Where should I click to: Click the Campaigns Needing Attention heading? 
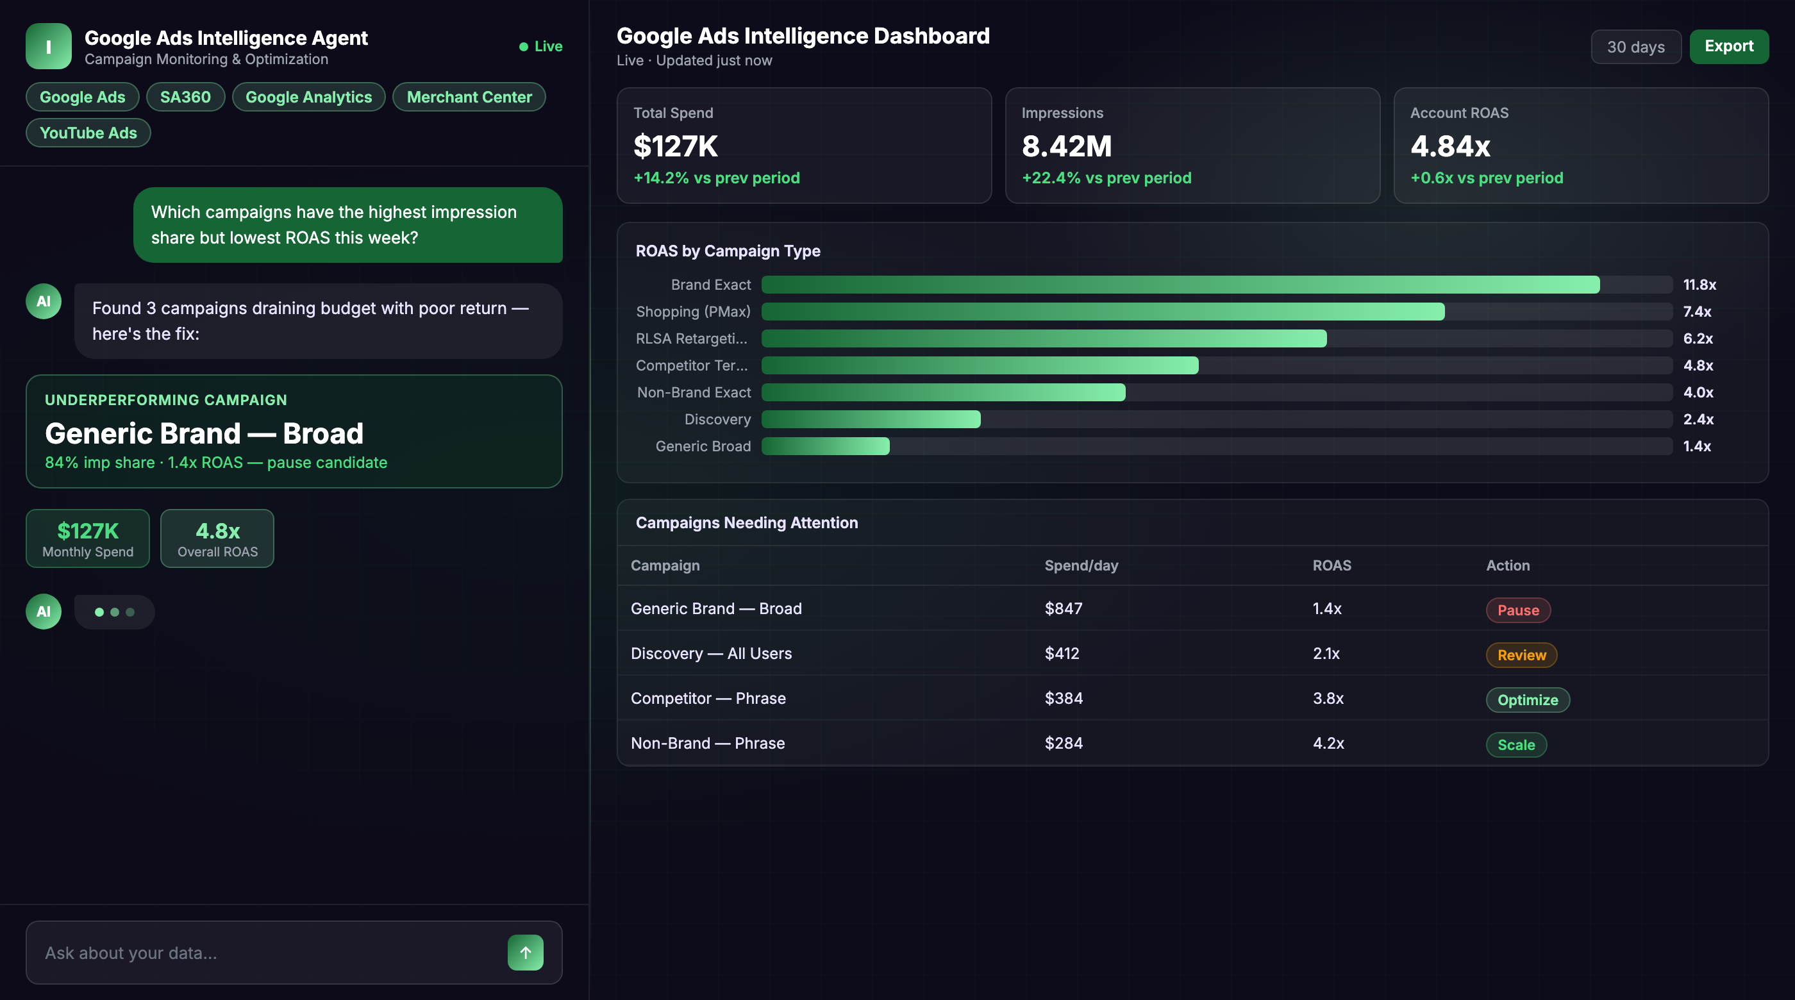pyautogui.click(x=746, y=522)
